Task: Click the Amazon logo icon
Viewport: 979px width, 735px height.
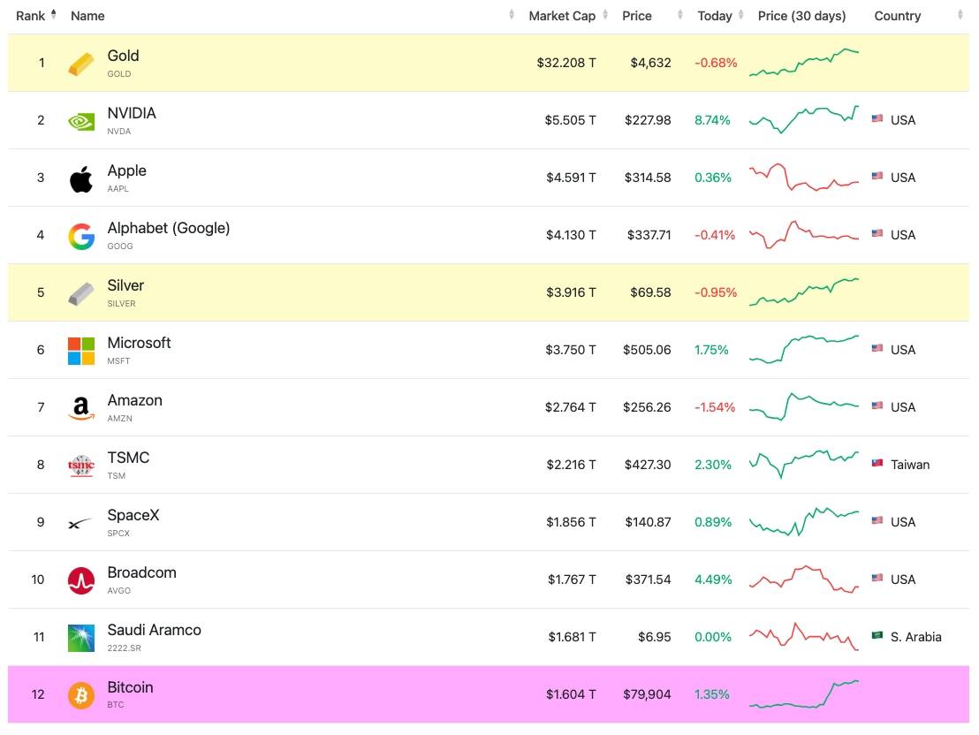Action: 81,408
